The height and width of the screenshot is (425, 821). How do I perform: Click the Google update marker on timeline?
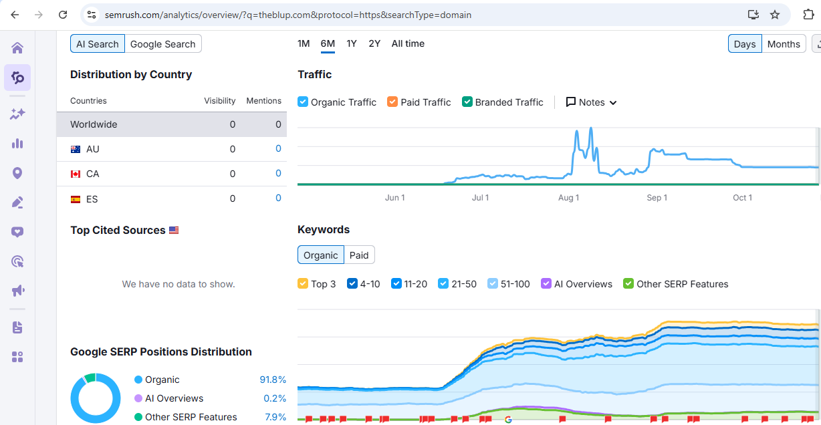tap(508, 419)
